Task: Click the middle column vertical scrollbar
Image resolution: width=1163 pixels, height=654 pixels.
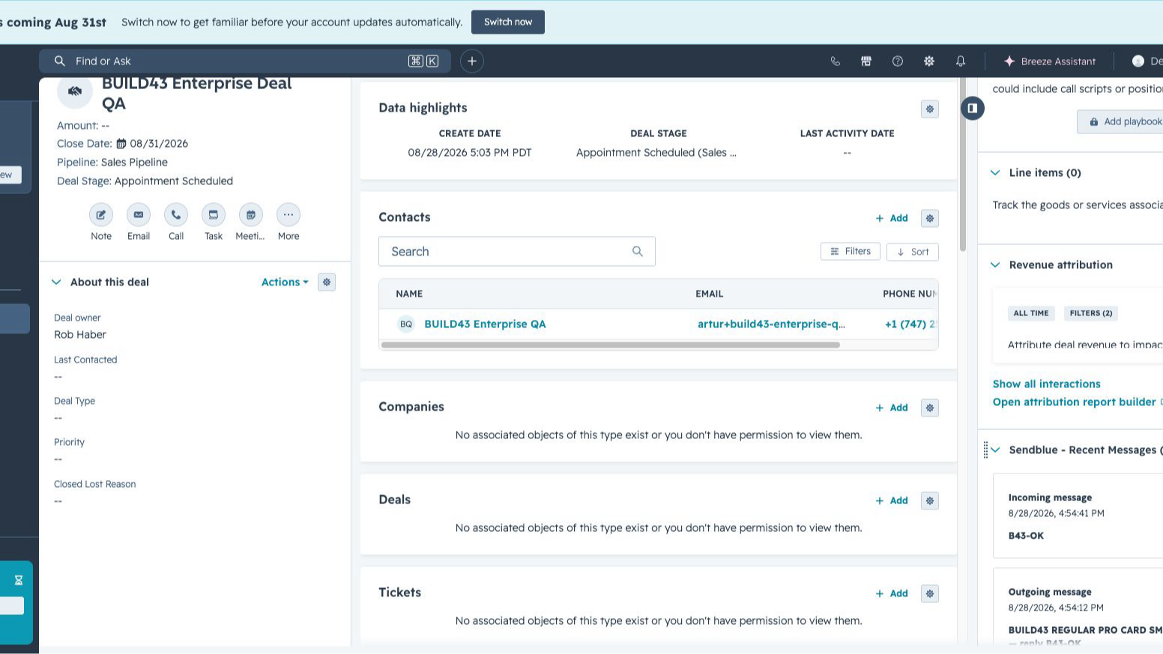Action: coord(963,165)
